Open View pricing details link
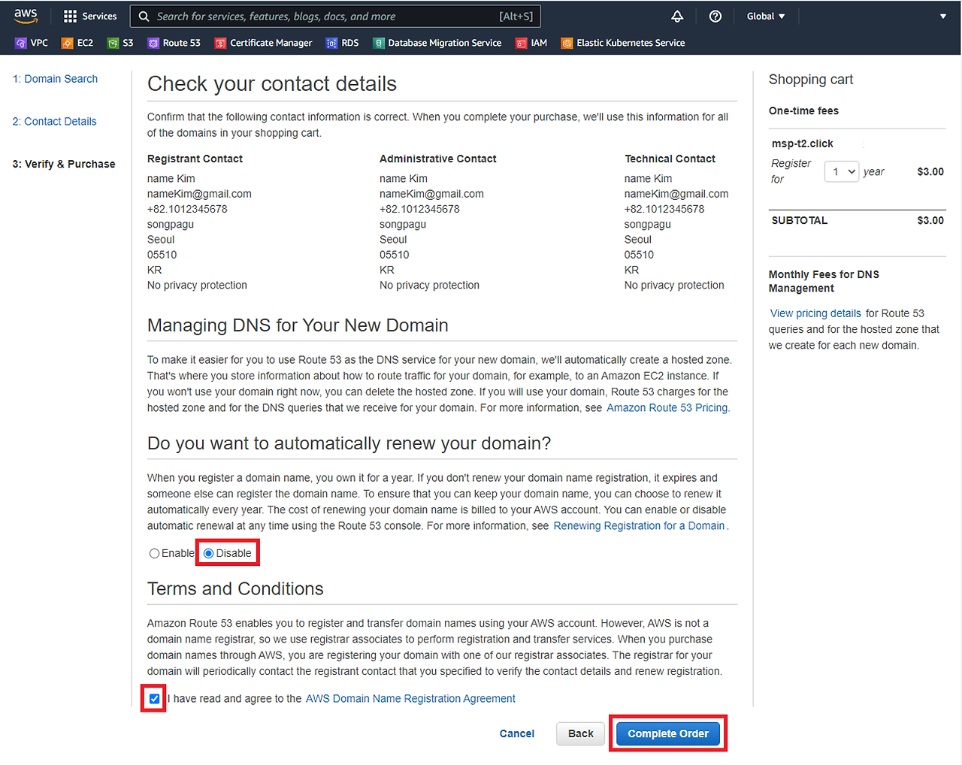The image size is (962, 765). 815,313
